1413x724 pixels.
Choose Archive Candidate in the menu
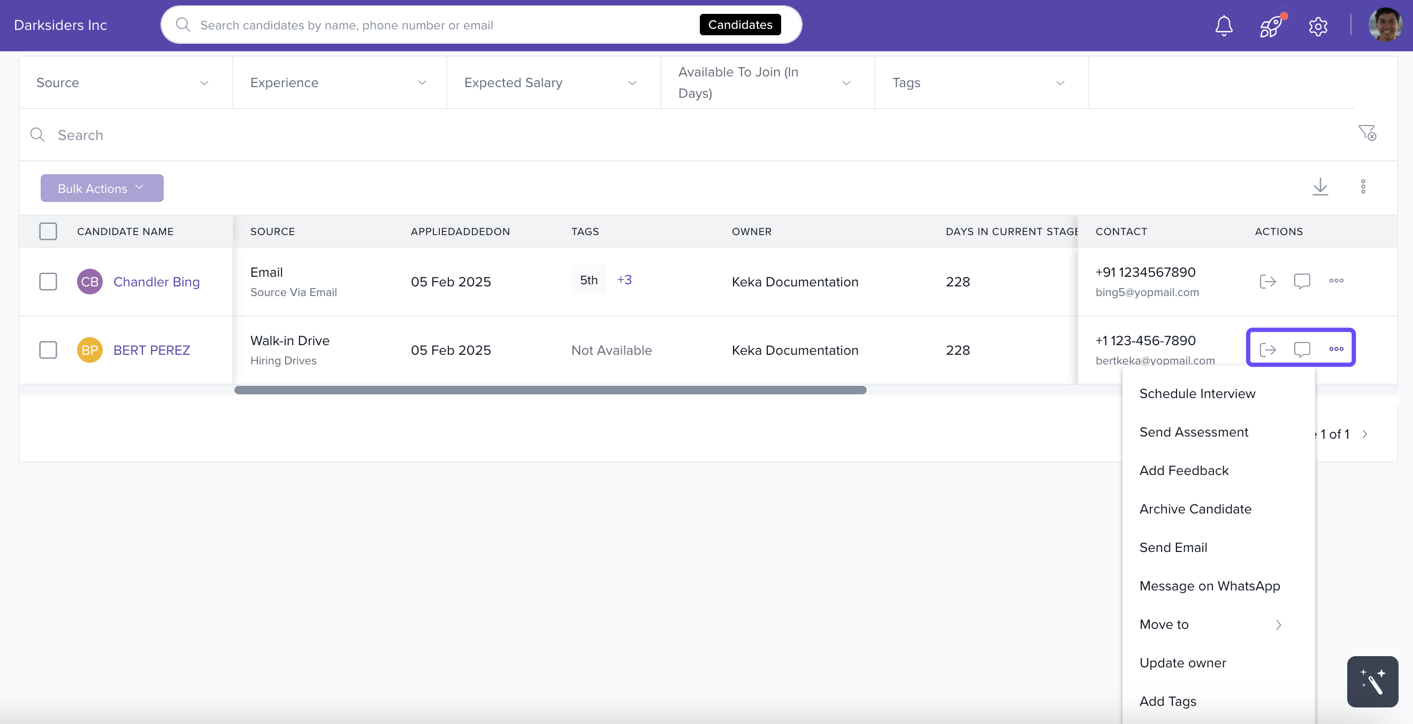(1195, 509)
